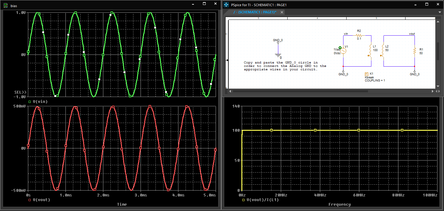
Task: Click the V(vout)/I(L1) trace legend label
Action: pyautogui.click(x=262, y=200)
